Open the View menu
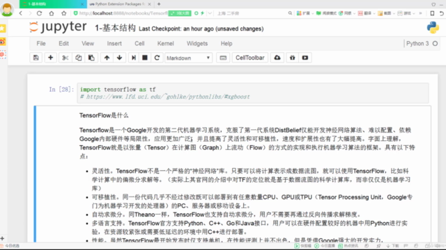Viewport: 446px width, 250px height. (88, 44)
